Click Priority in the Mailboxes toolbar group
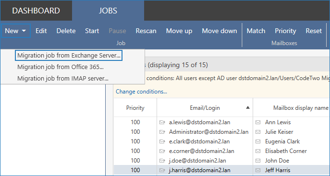This screenshot has width=330, height=176. point(285,31)
